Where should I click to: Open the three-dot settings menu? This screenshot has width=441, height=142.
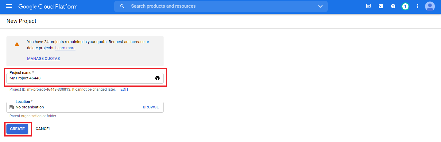(x=418, y=6)
